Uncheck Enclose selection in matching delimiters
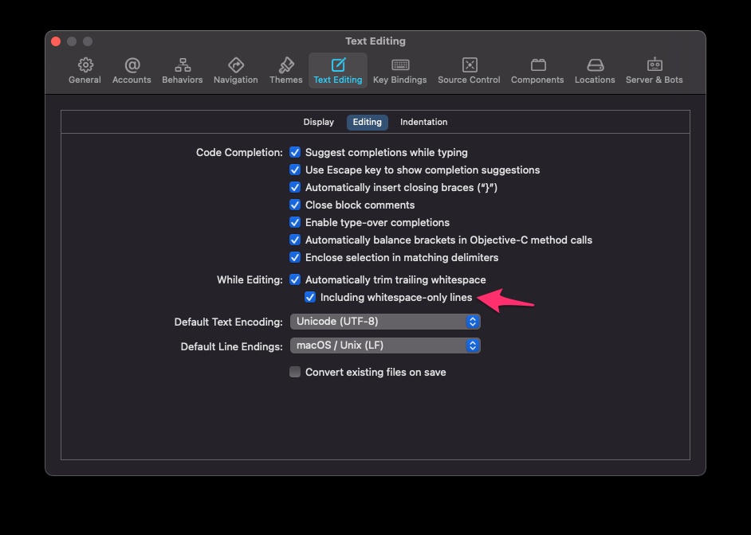The width and height of the screenshot is (751, 535). pyautogui.click(x=295, y=257)
